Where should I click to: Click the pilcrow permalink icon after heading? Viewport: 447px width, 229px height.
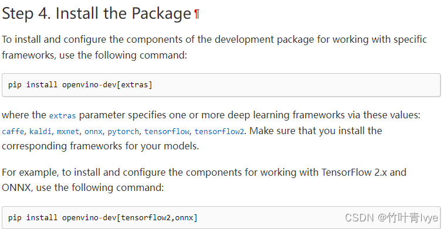[197, 14]
